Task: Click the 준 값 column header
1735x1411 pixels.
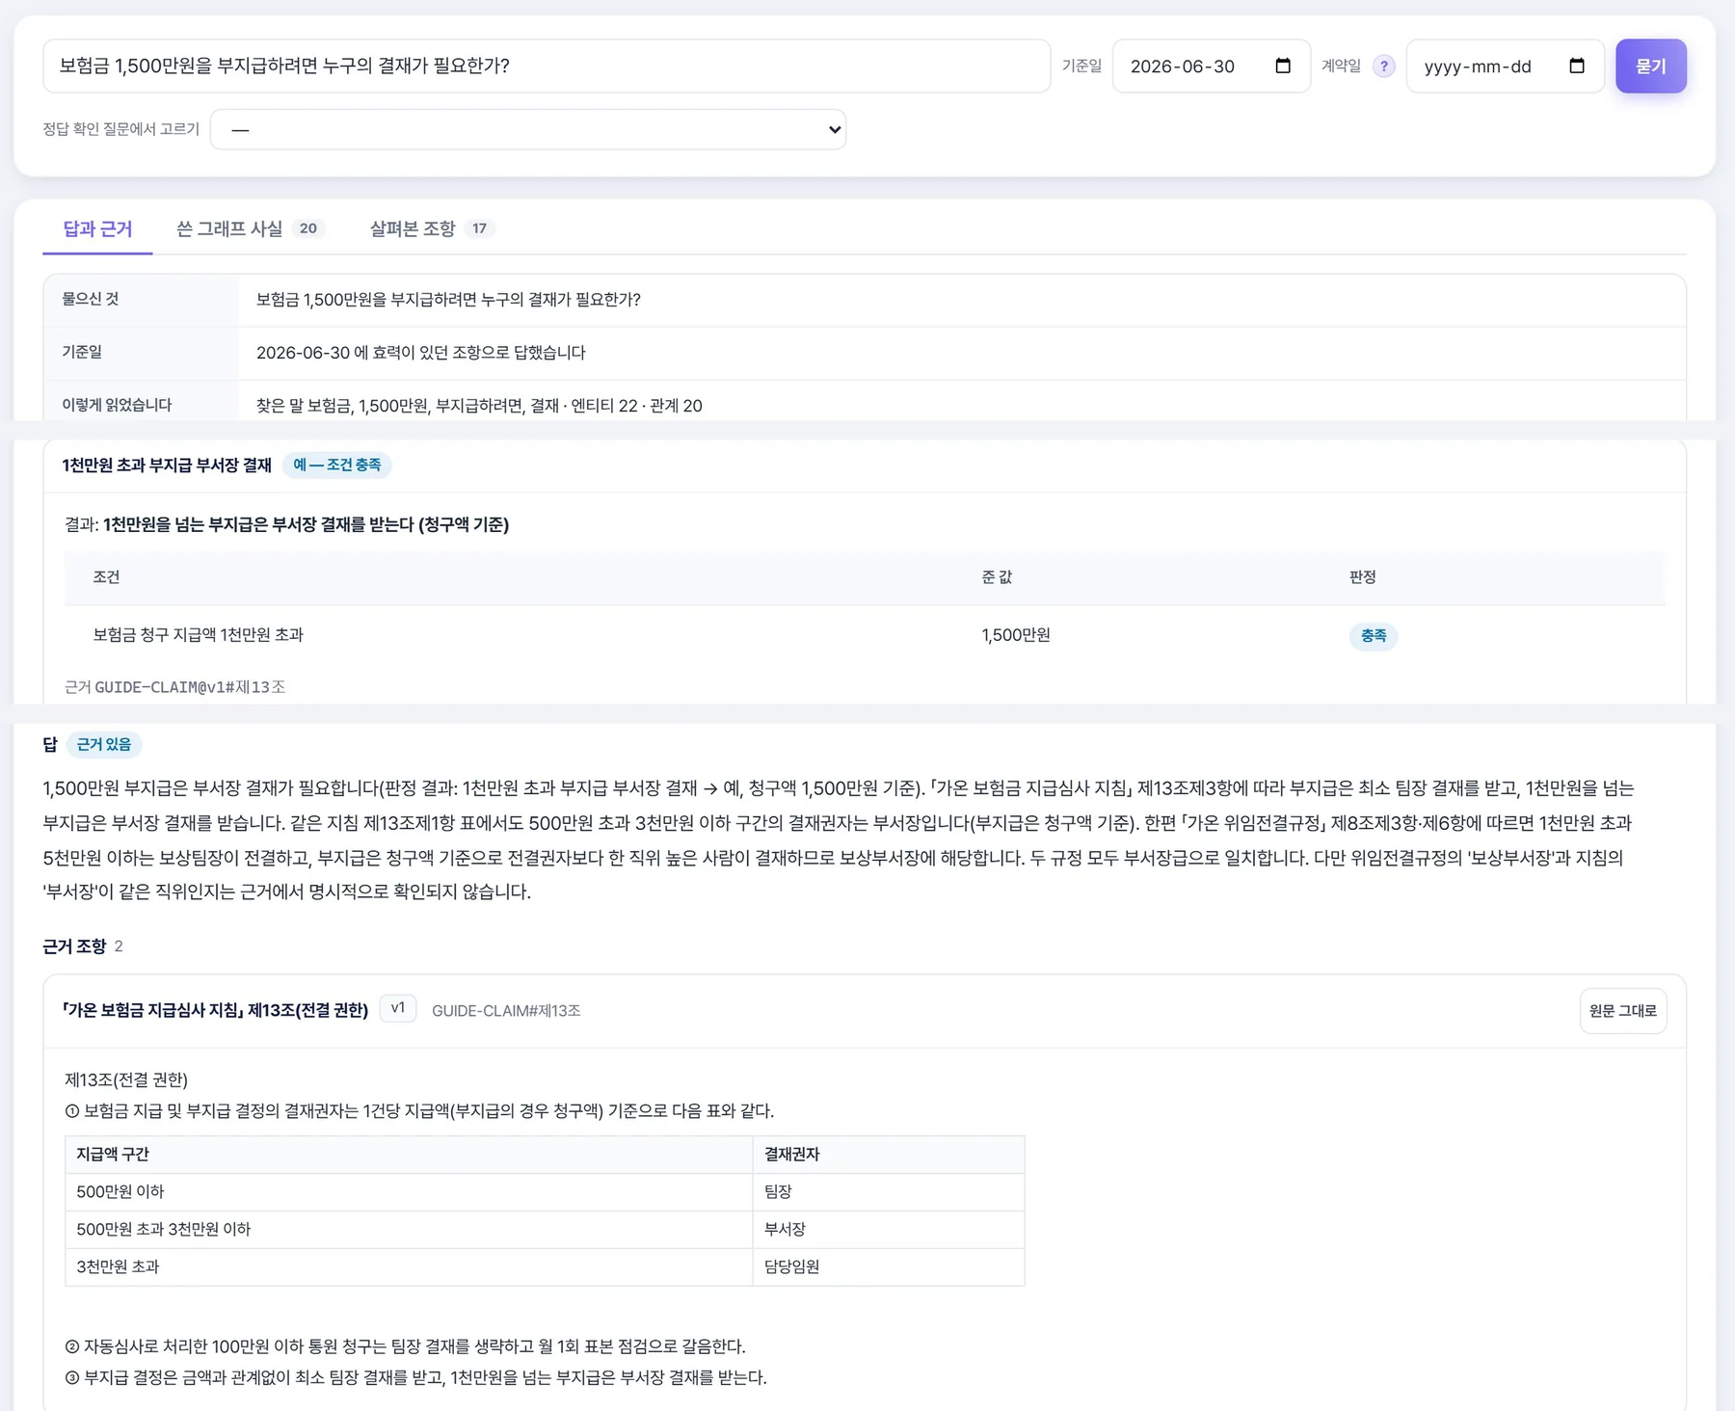Action: tap(997, 577)
